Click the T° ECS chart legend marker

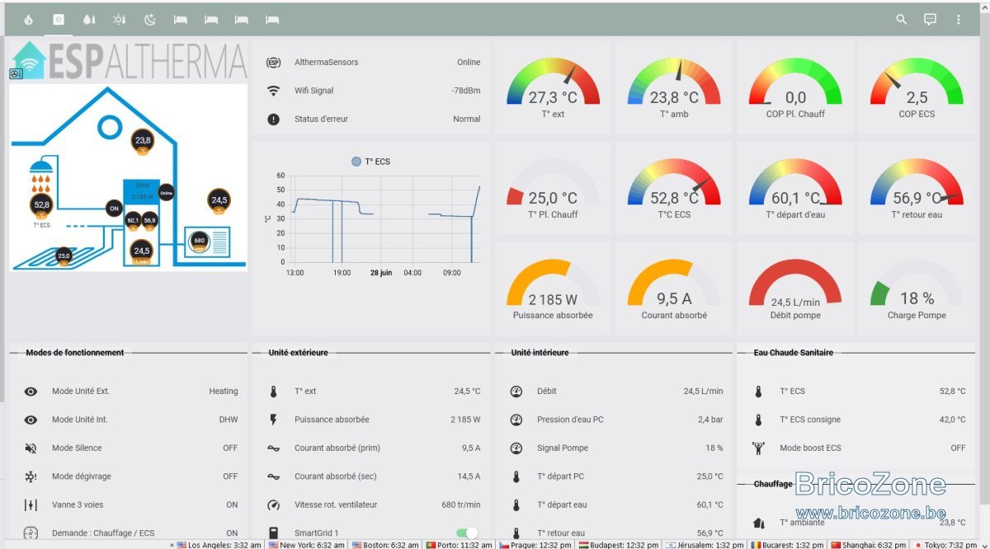356,162
